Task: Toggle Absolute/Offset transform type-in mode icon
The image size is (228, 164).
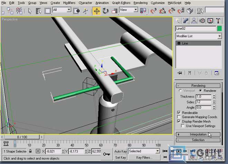Action: click(x=38, y=151)
